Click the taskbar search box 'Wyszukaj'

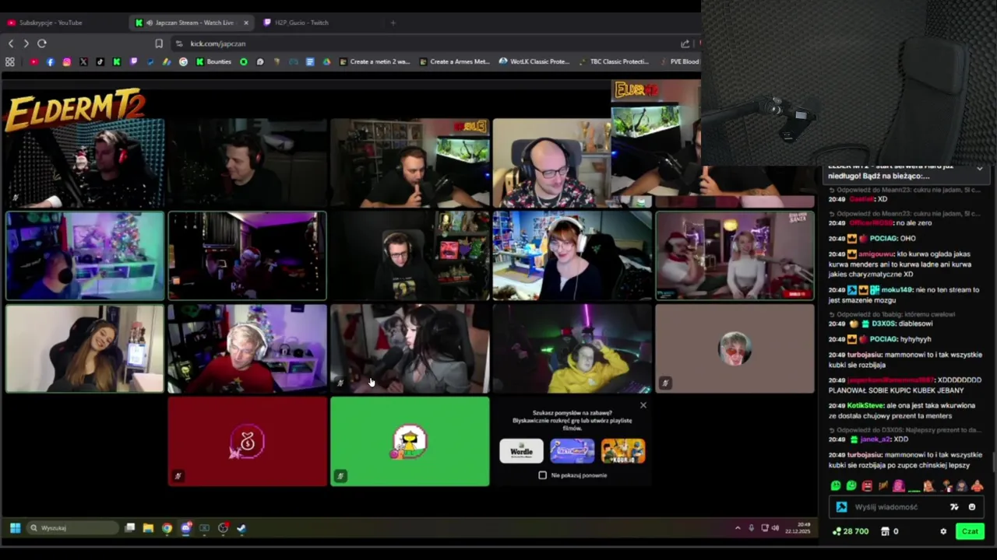pos(72,528)
